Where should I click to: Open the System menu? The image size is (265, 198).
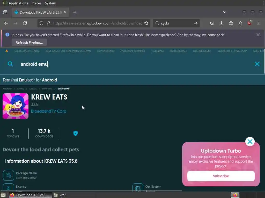tap(50, 3)
